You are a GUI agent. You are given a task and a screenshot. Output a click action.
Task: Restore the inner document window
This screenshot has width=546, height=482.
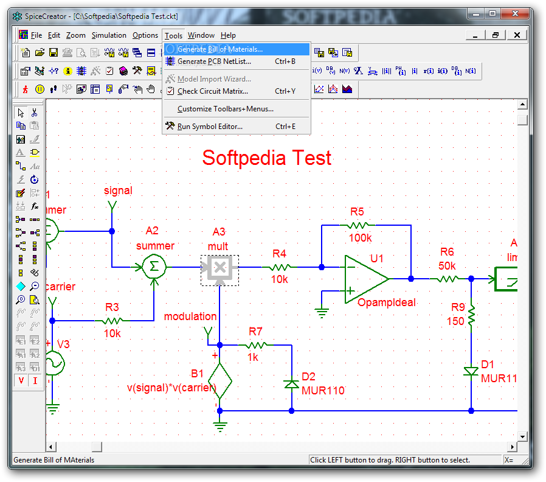[496, 35]
